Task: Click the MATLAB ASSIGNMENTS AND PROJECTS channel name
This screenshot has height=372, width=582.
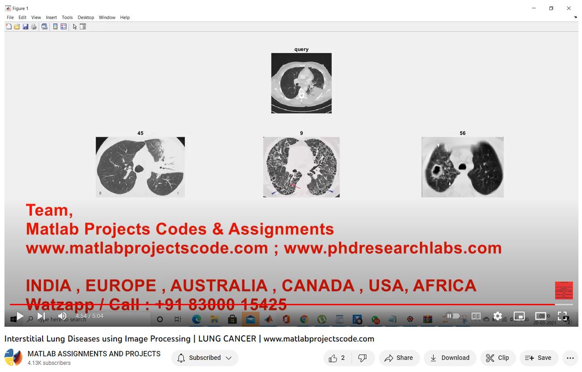Action: pos(94,354)
